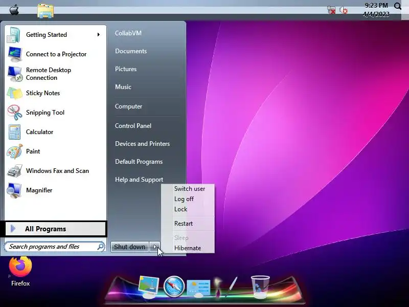Image resolution: width=409 pixels, height=307 pixels.
Task: Open Pictures from Start menu
Action: coord(126,69)
